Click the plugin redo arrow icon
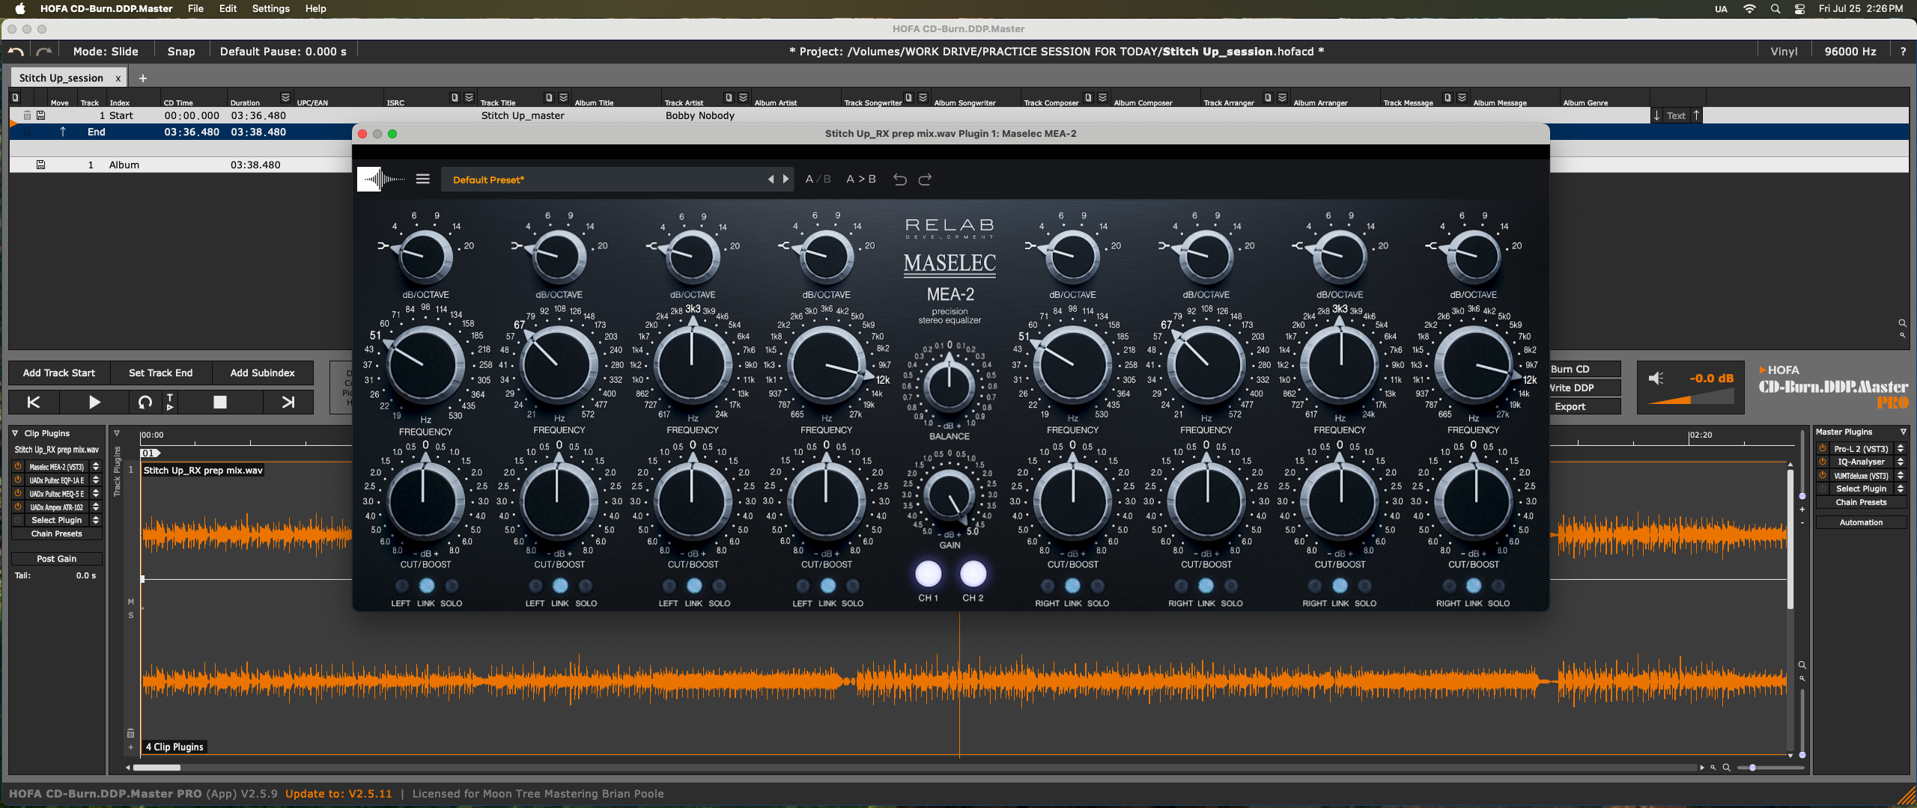Viewport: 1917px width, 808px height. click(926, 180)
